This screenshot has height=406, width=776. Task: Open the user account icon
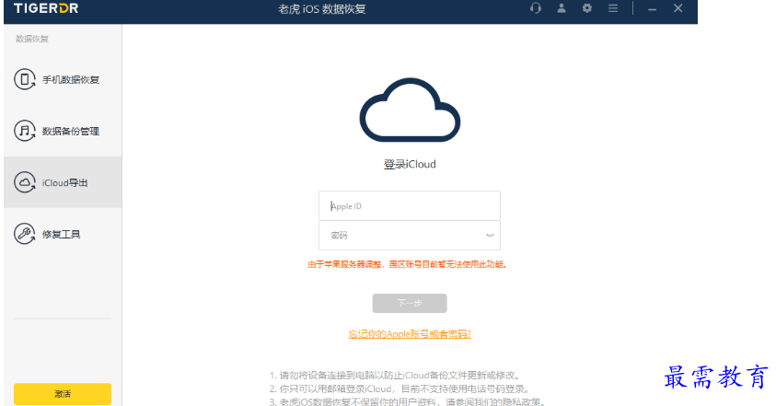[562, 8]
